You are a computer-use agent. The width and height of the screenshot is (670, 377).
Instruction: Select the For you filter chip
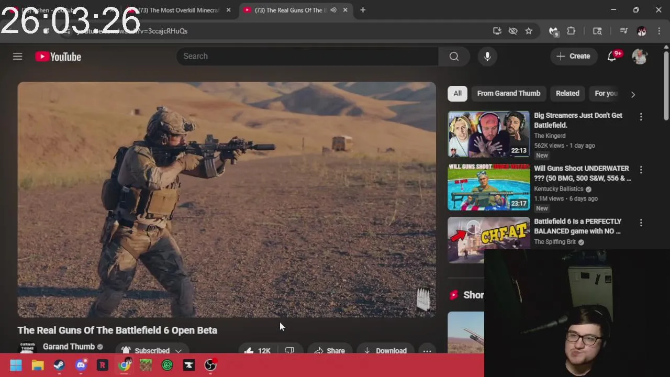606,93
